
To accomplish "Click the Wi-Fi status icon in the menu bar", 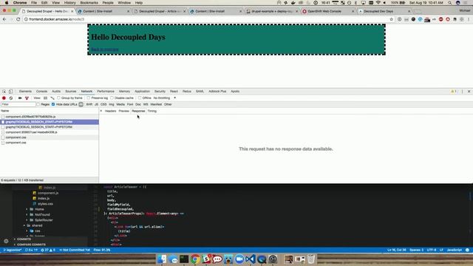I will coord(378,3).
